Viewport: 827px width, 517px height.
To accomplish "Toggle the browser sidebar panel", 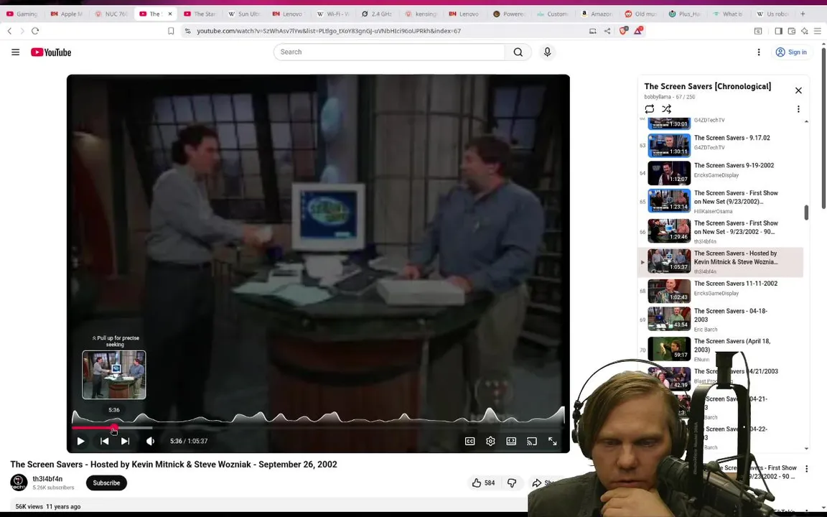I will [x=778, y=31].
